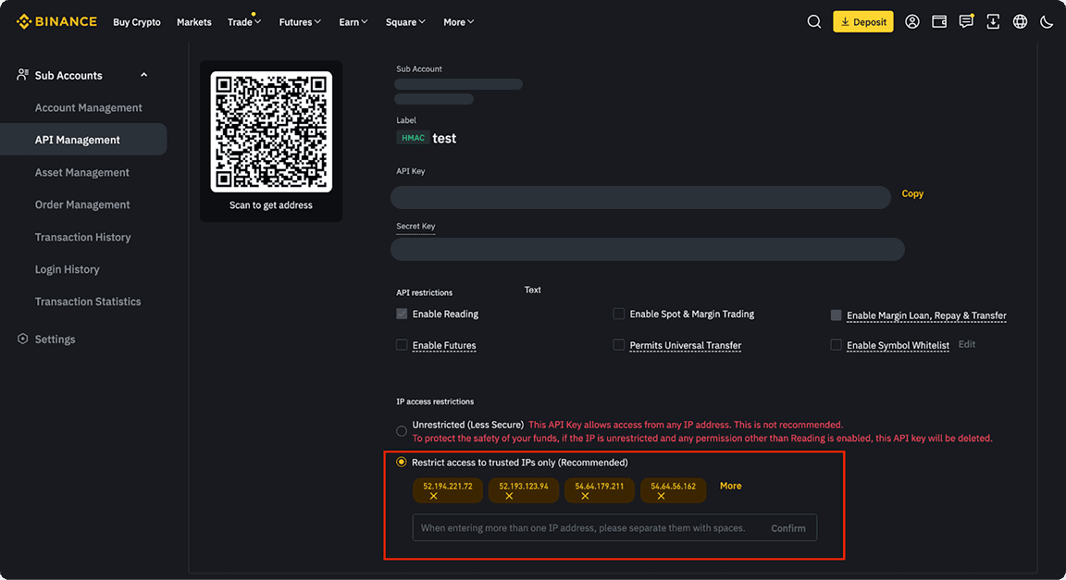Open the search magnifier icon
1066x580 pixels.
[813, 20]
